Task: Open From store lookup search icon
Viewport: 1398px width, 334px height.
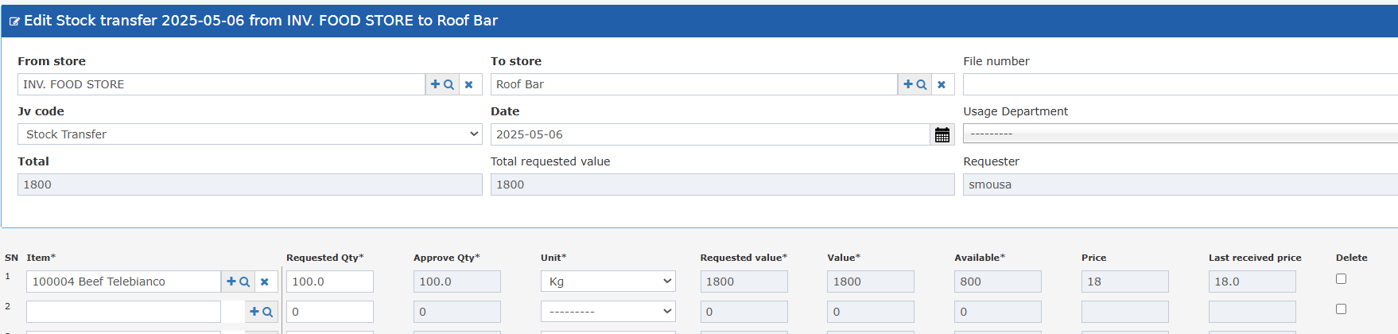Action: click(442, 84)
